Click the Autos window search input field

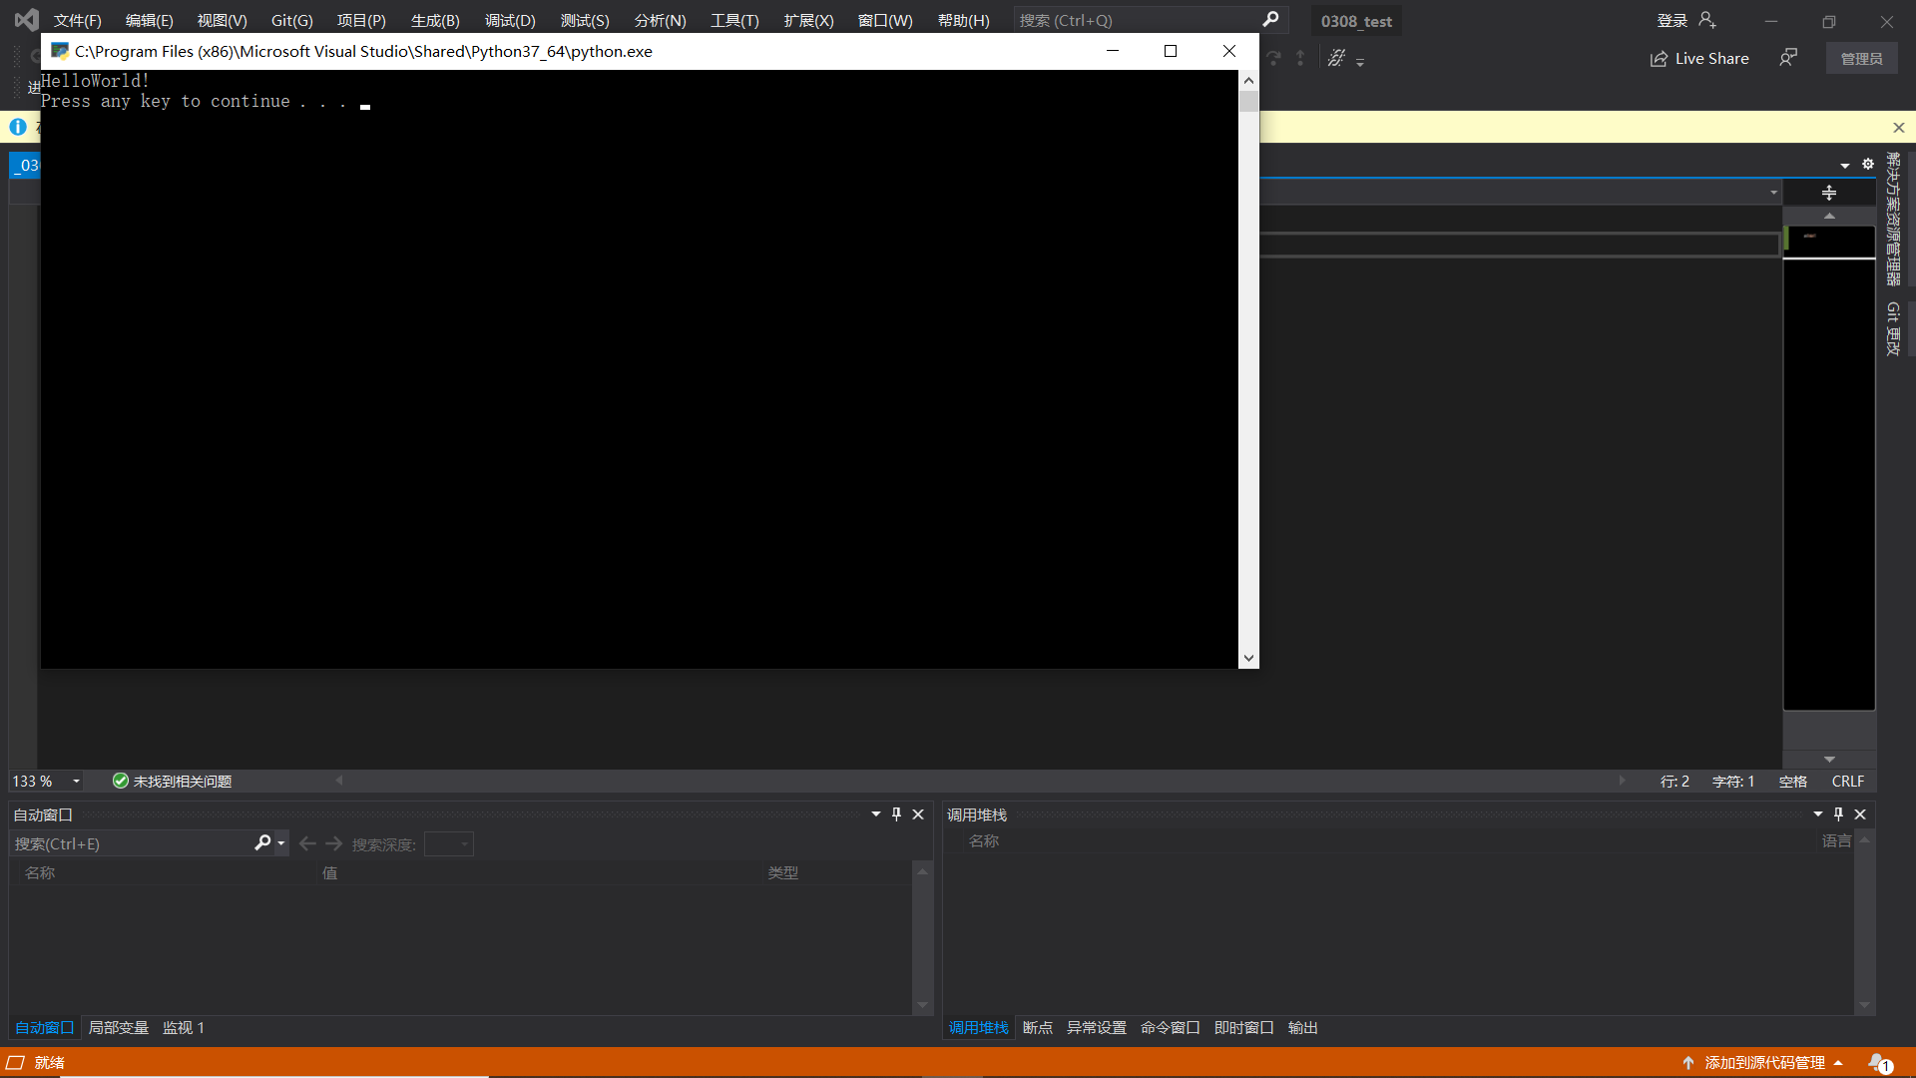point(130,843)
